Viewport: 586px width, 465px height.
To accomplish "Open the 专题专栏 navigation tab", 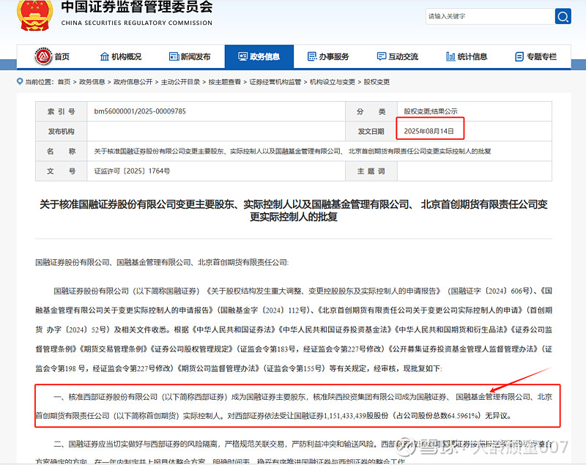I will click(x=536, y=57).
